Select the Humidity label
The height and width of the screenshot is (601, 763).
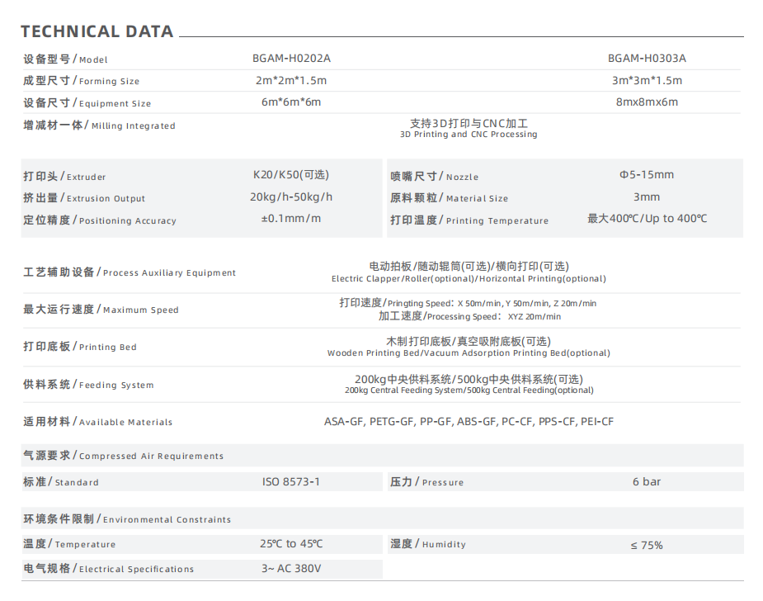pyautogui.click(x=428, y=543)
